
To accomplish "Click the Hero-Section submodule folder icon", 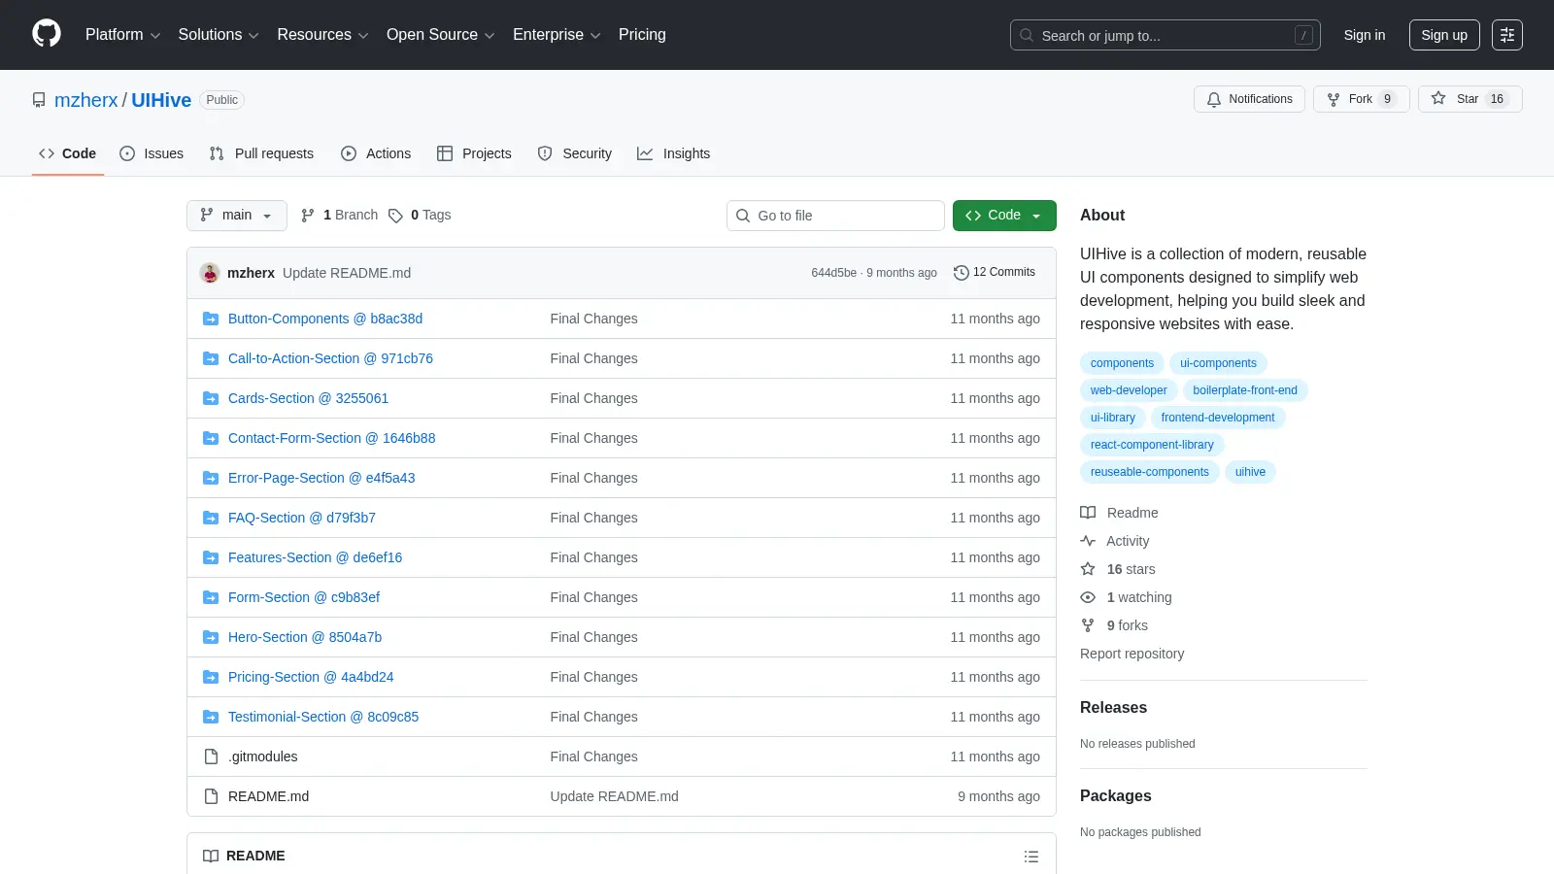I will coord(211,637).
